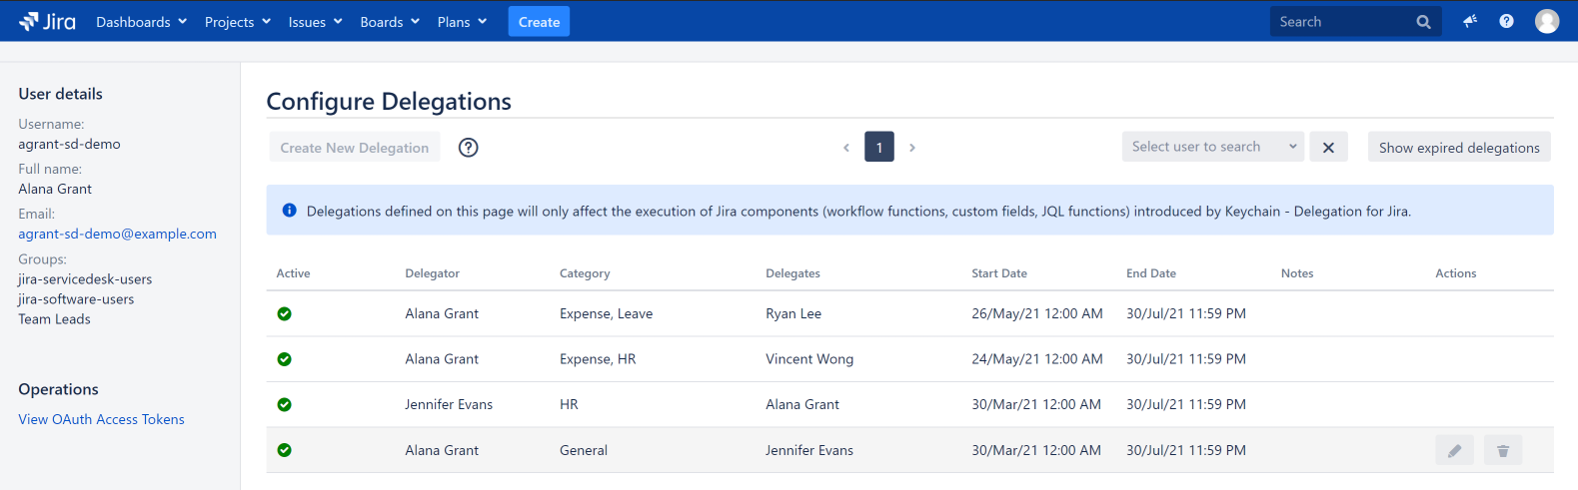Screen dimensions: 1578x490
Task: Edit the General delegation with pencil icon
Action: coord(1454,451)
